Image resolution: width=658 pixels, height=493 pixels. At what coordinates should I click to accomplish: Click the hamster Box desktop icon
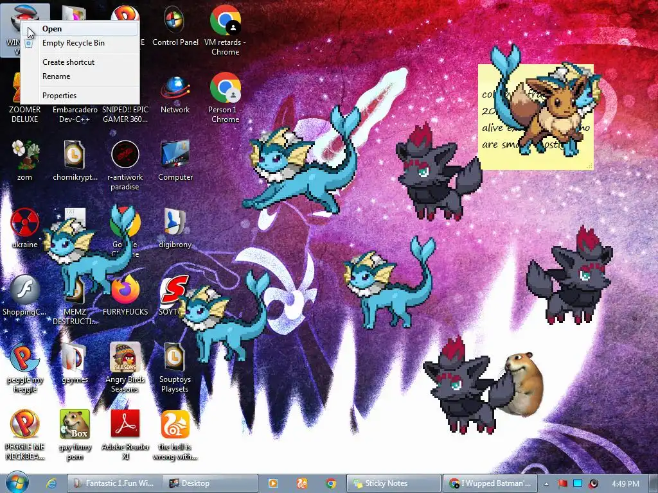[75, 435]
